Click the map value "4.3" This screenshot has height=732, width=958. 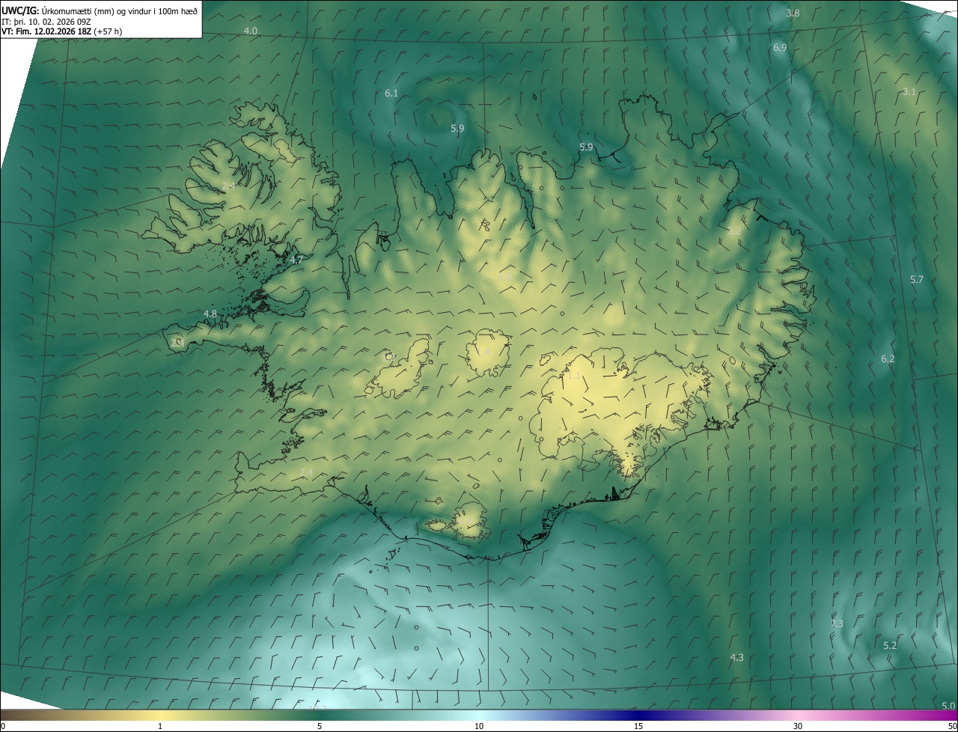tap(737, 657)
